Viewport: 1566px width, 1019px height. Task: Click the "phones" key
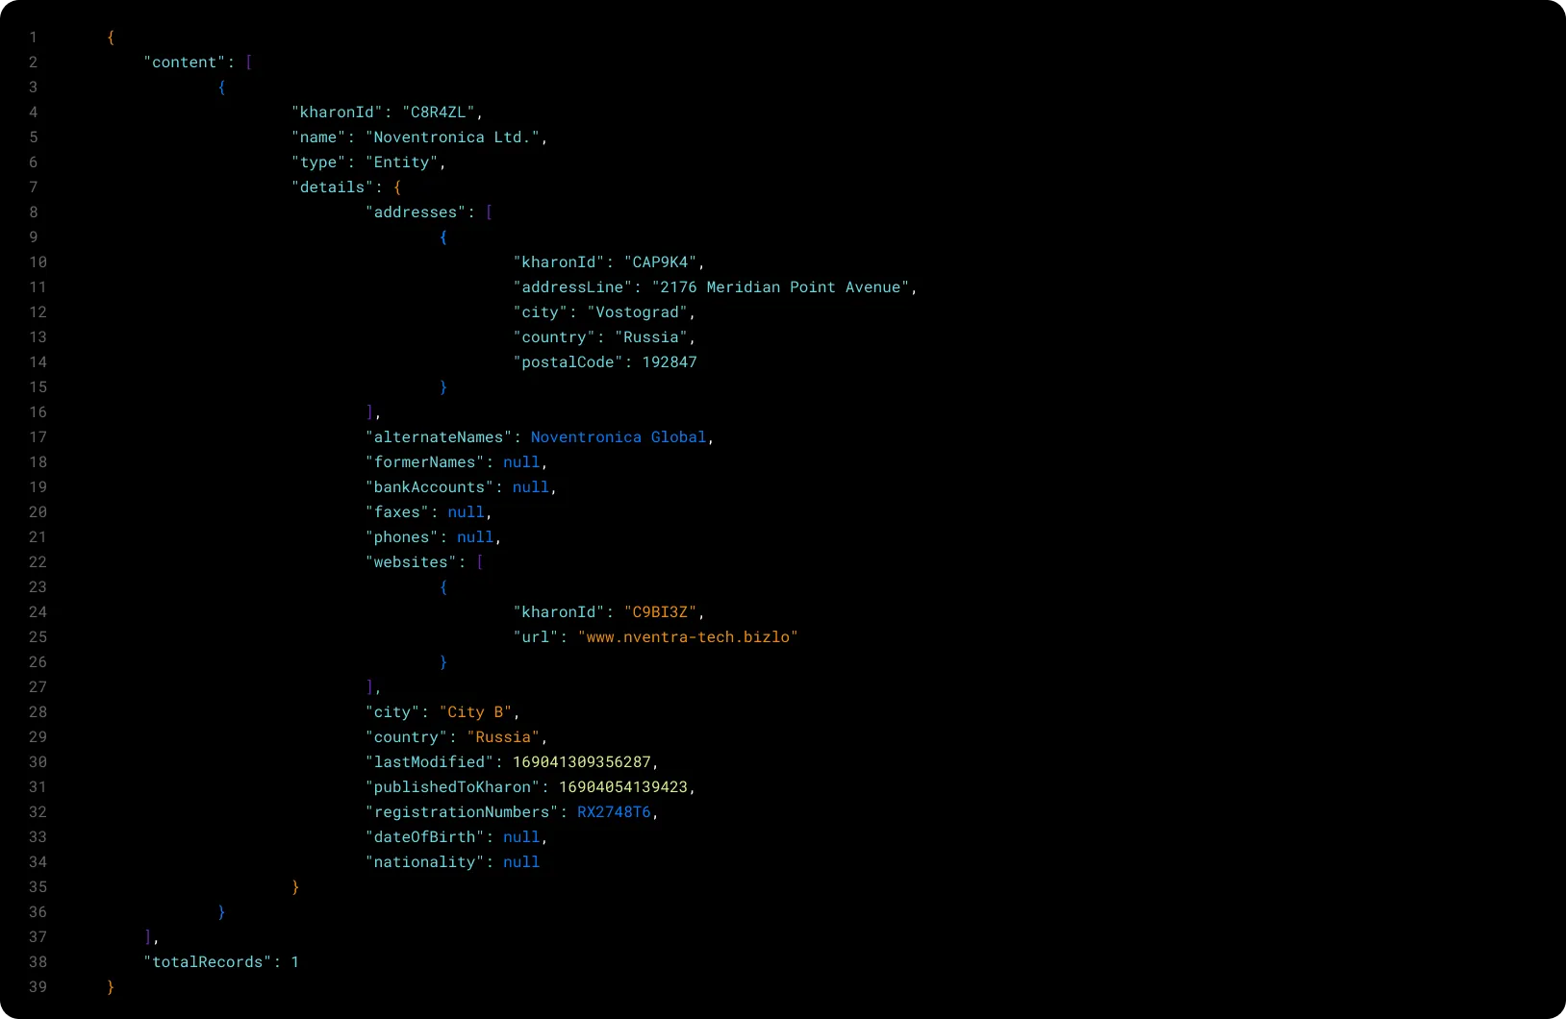[402, 537]
